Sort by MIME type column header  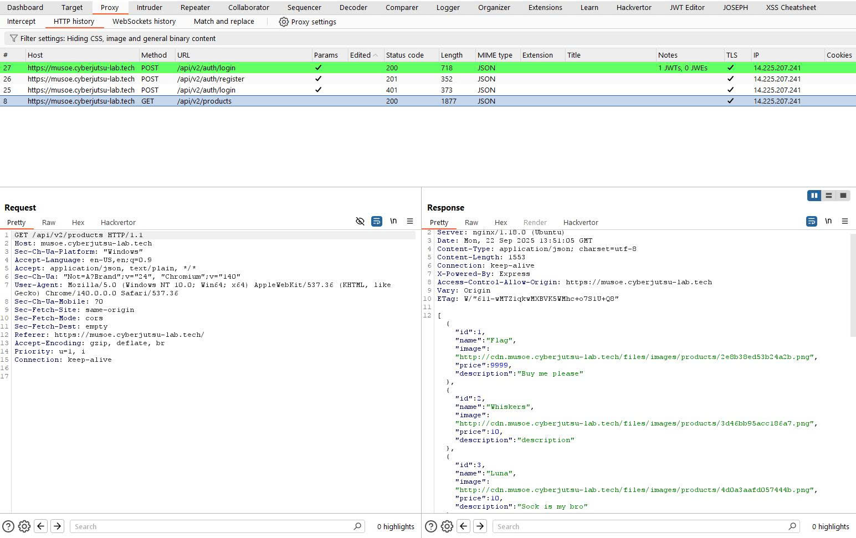pyautogui.click(x=495, y=55)
